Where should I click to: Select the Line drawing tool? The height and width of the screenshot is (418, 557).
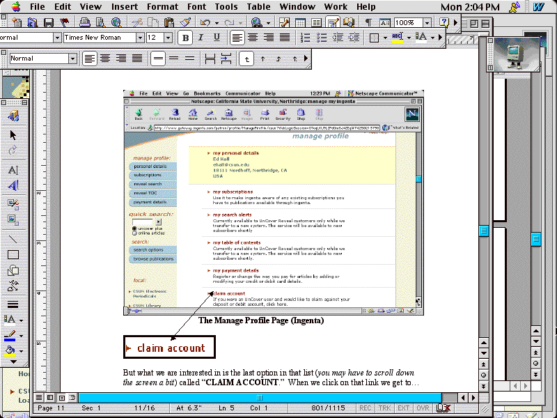13,239
